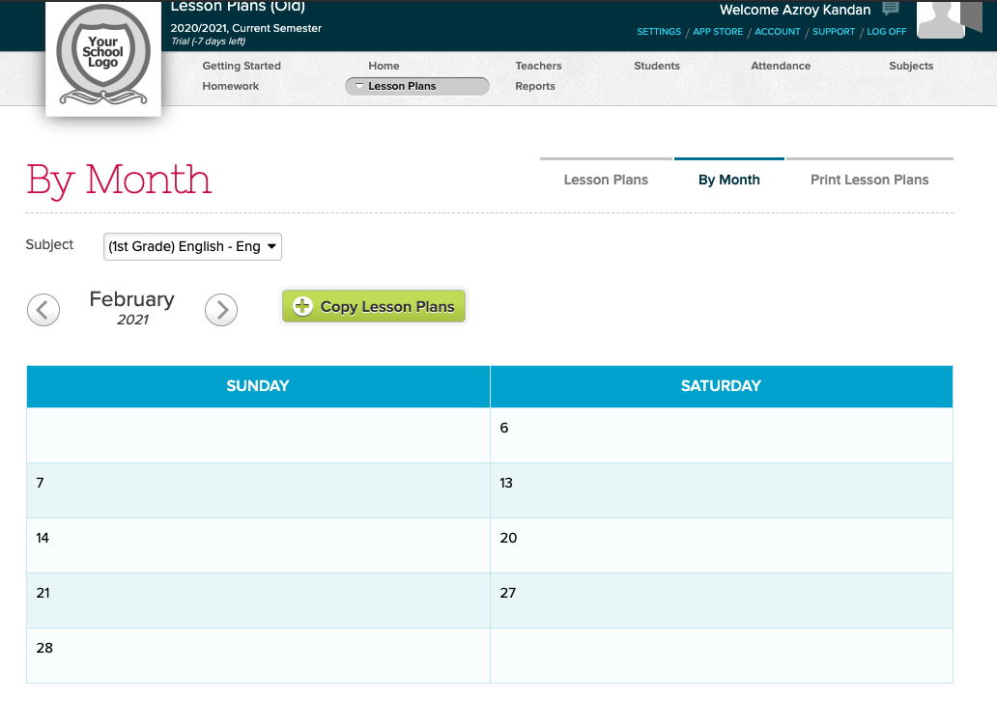Click the February 2021 month label

point(132,308)
